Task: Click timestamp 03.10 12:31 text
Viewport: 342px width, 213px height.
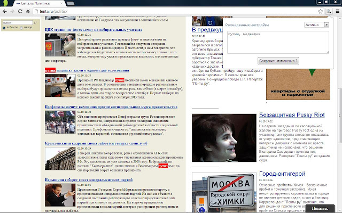Action: click(x=84, y=35)
